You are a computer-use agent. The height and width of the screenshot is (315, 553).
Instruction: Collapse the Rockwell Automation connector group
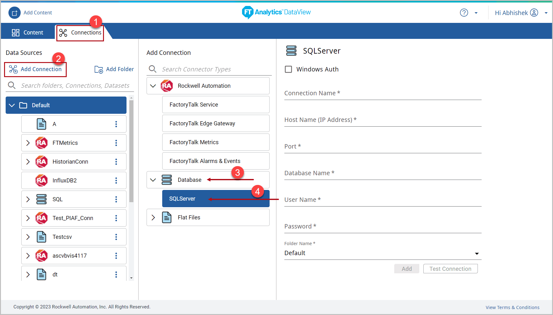pos(153,86)
